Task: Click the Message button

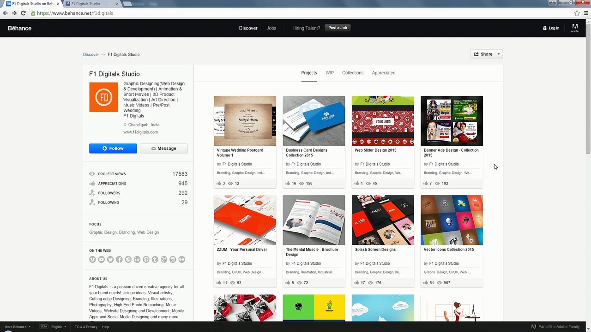Action: 164,148
